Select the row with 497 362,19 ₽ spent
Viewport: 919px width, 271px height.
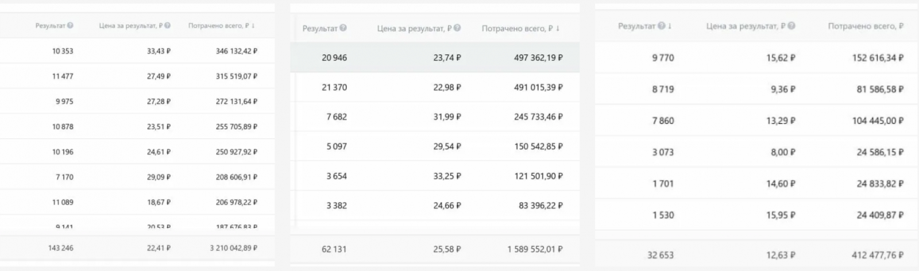click(435, 57)
